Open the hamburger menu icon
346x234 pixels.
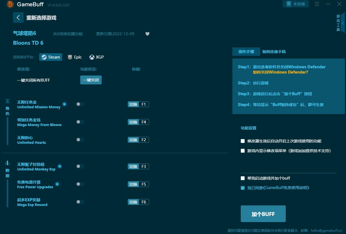317,4
